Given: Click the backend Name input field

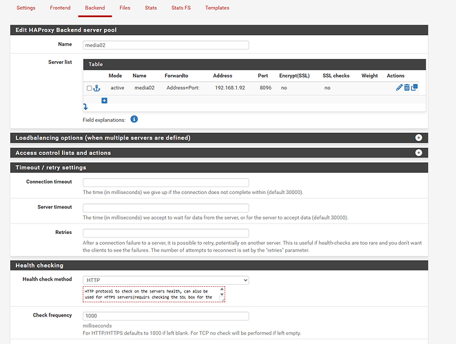Looking at the screenshot, I should [x=165, y=45].
